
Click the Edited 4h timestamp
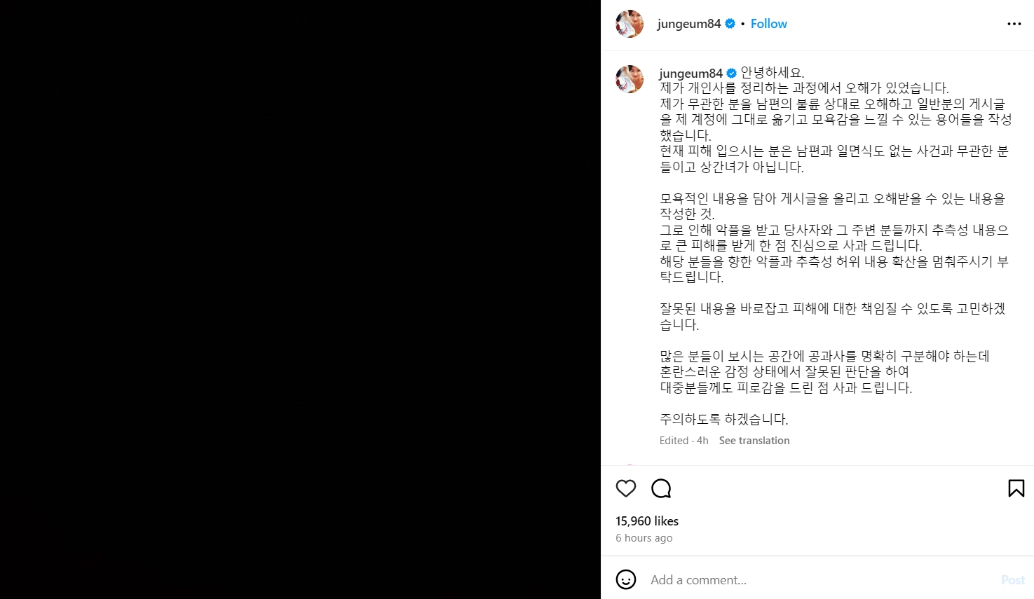click(x=684, y=441)
